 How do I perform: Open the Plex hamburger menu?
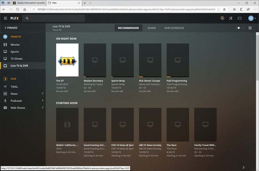5,18
